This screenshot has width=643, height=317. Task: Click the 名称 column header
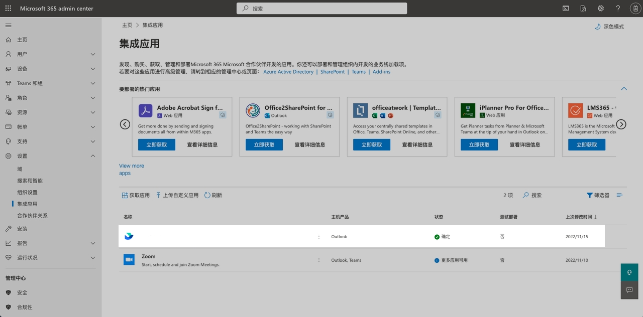(128, 217)
